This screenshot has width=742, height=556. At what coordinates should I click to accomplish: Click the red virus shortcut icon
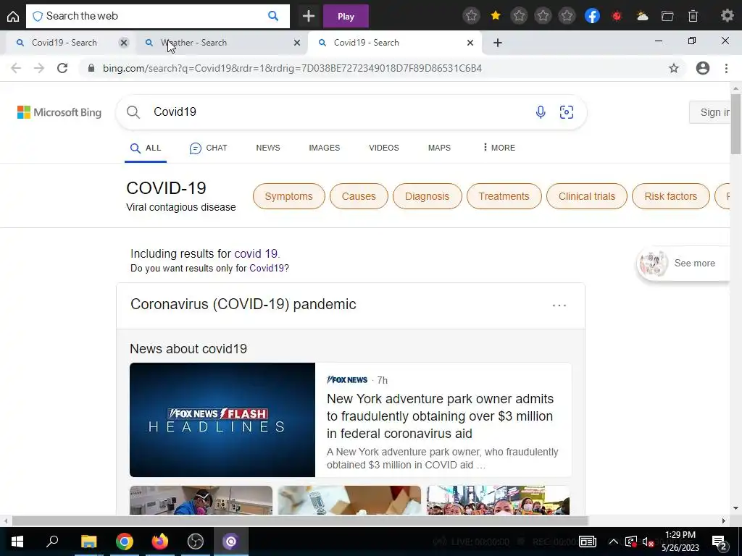[x=617, y=16]
